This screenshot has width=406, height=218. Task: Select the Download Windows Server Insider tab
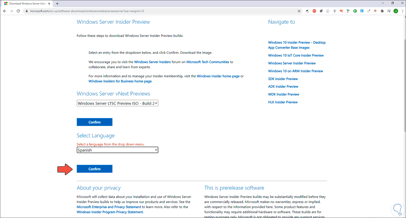click(27, 4)
